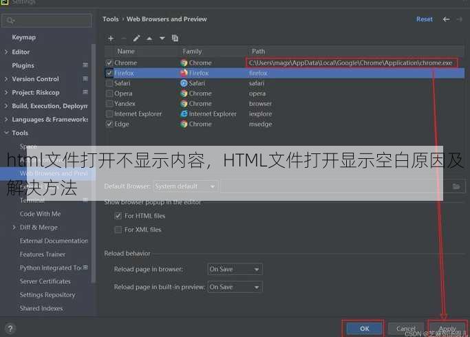
Task: Click the Cancel button
Action: coord(406,329)
